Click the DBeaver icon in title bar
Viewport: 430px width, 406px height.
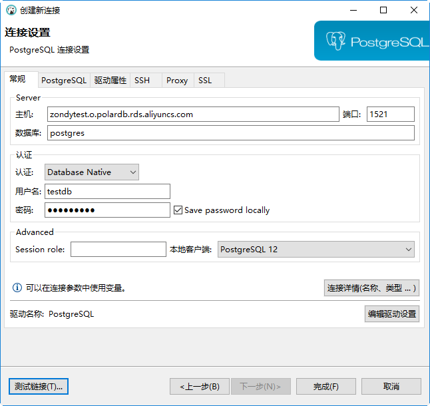pos(11,10)
